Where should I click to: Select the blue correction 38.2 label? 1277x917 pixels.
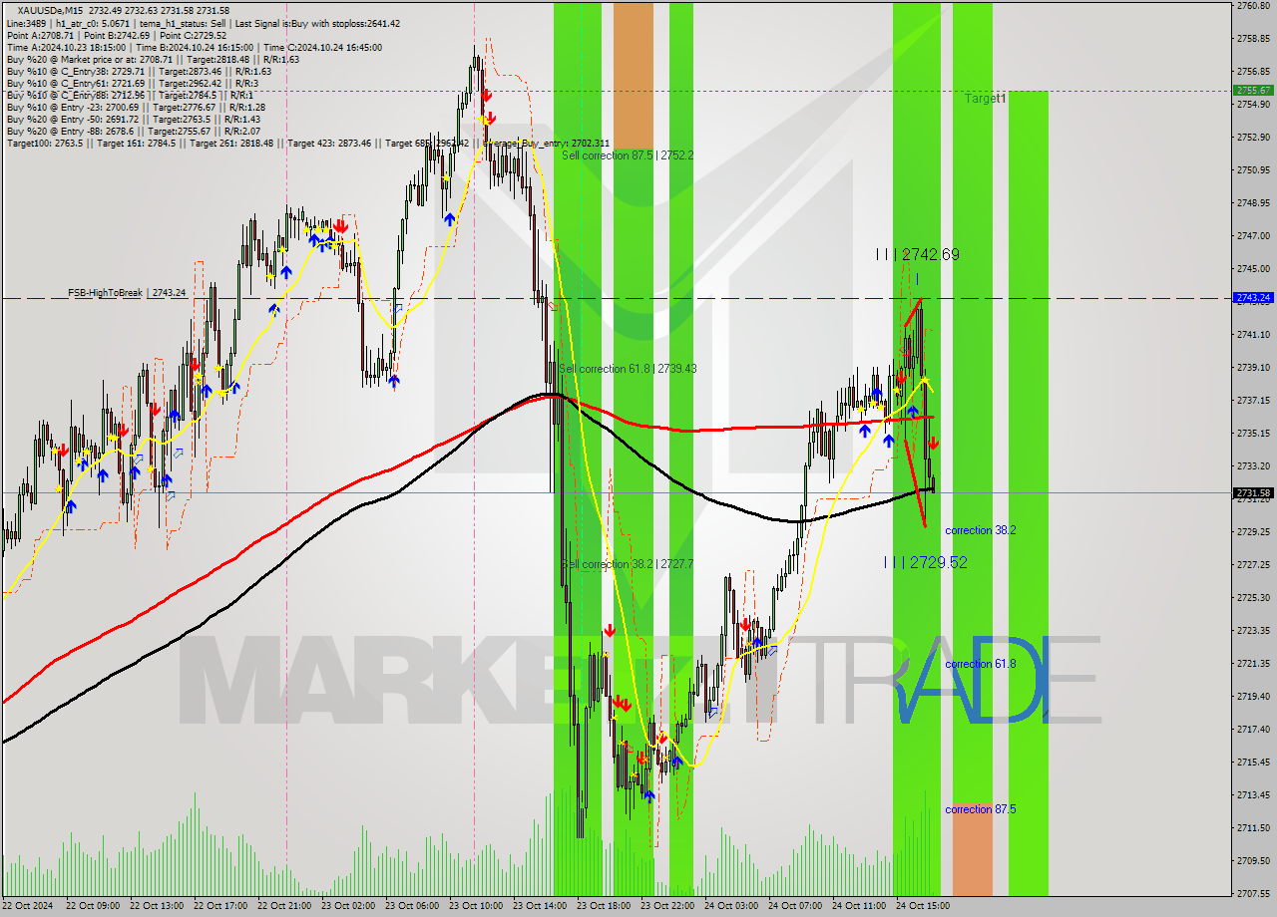click(x=980, y=530)
